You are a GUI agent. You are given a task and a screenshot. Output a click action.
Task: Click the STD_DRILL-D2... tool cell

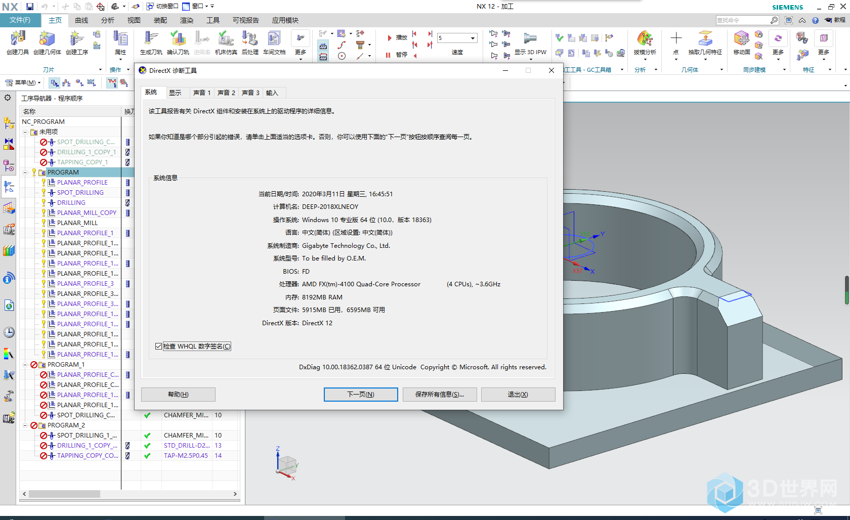coord(187,446)
